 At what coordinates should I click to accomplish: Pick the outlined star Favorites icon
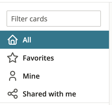click(x=13, y=58)
